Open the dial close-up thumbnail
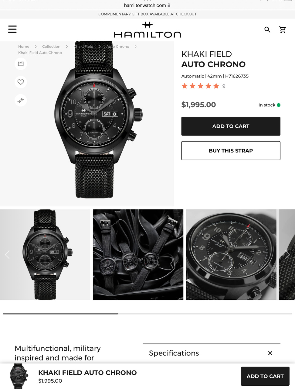 [231, 255]
